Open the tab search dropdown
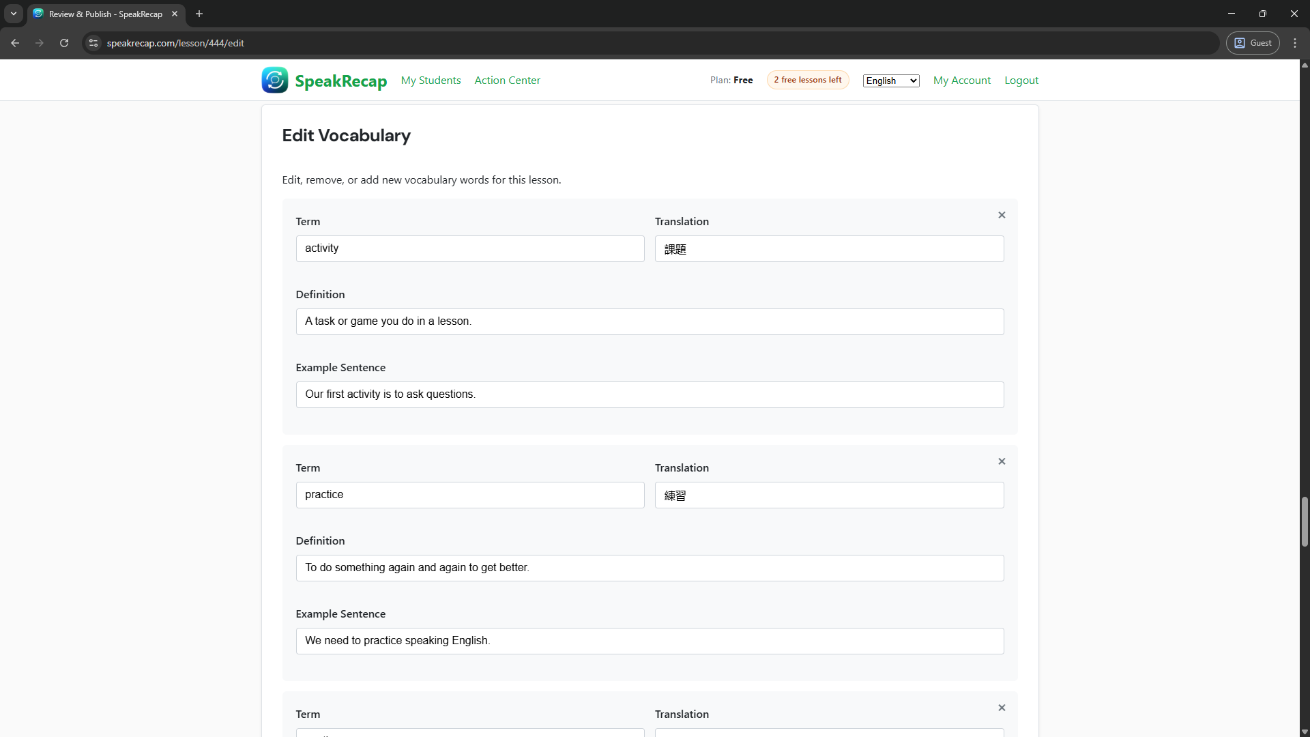 [14, 14]
